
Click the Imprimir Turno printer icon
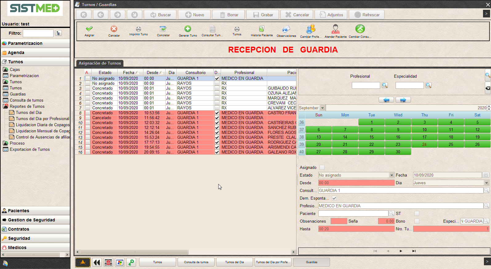tap(139, 29)
